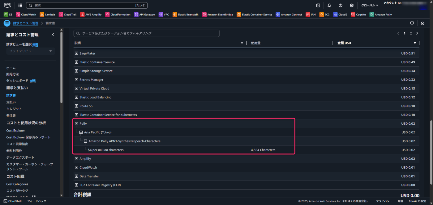The height and width of the screenshot is (205, 433).
Task: Open 支払い in sidebar
Action: click(11, 102)
